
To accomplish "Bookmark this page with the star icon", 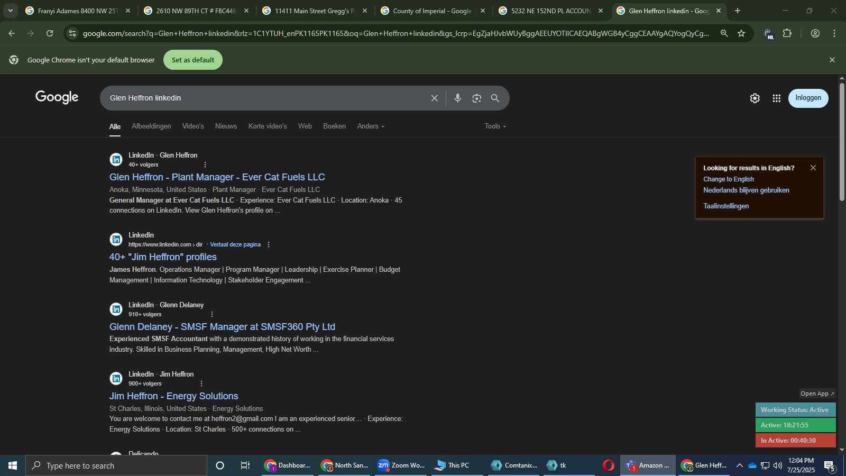I will (x=741, y=33).
